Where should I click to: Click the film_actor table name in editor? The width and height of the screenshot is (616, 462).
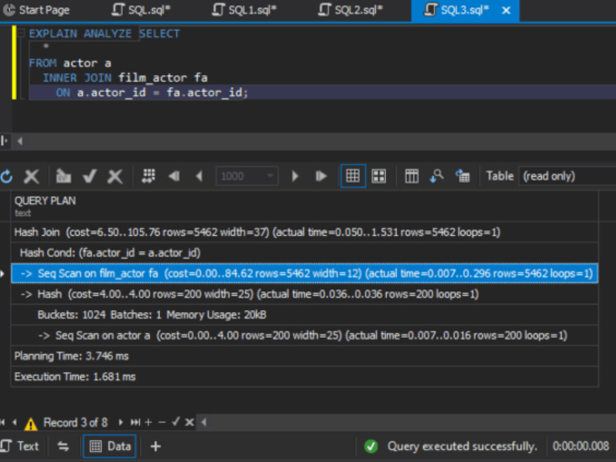(152, 78)
